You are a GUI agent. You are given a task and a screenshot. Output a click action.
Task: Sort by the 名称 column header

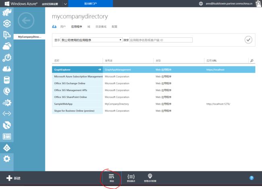(x=57, y=61)
